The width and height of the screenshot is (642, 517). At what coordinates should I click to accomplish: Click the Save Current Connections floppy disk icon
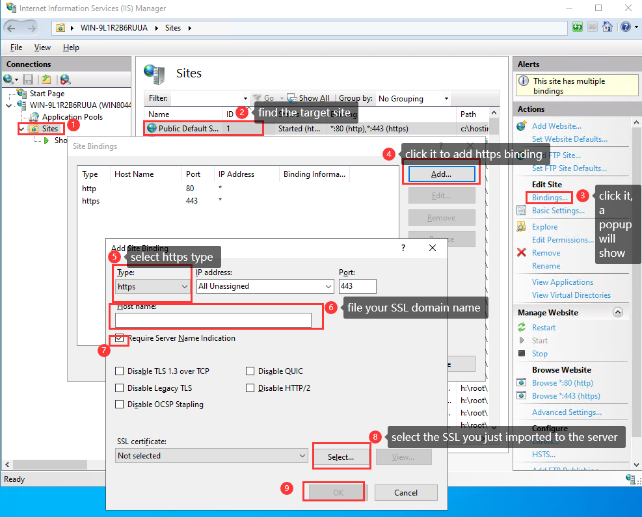pyautogui.click(x=27, y=79)
